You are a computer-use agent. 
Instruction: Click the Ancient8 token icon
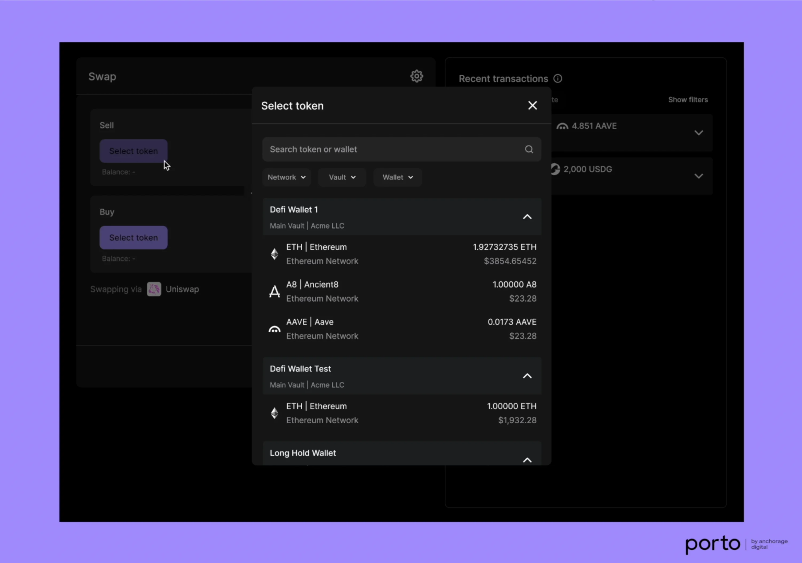coord(274,291)
